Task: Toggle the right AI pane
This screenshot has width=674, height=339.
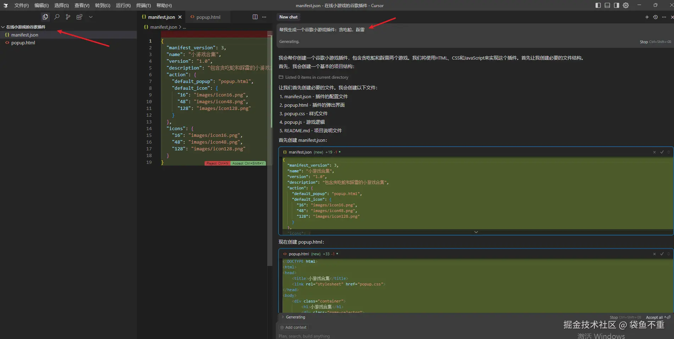Action: 617,5
